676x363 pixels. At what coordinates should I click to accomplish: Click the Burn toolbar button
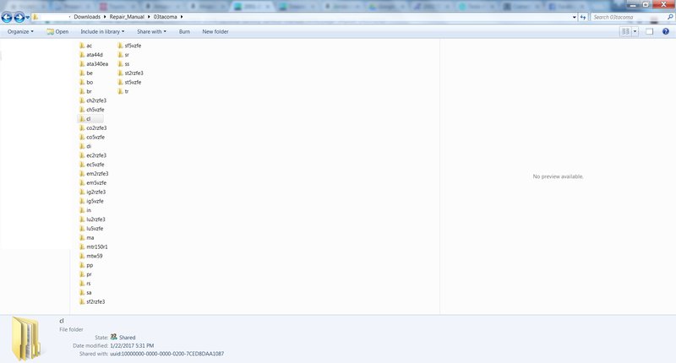tap(184, 31)
